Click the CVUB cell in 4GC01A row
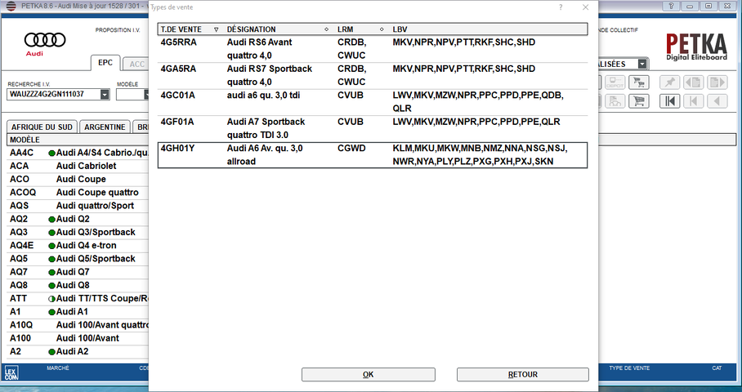Viewport: 742px width, 392px height. 351,96
